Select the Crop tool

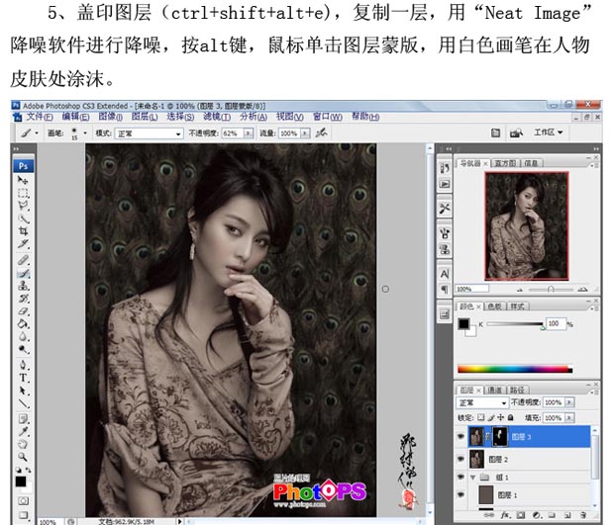point(23,231)
